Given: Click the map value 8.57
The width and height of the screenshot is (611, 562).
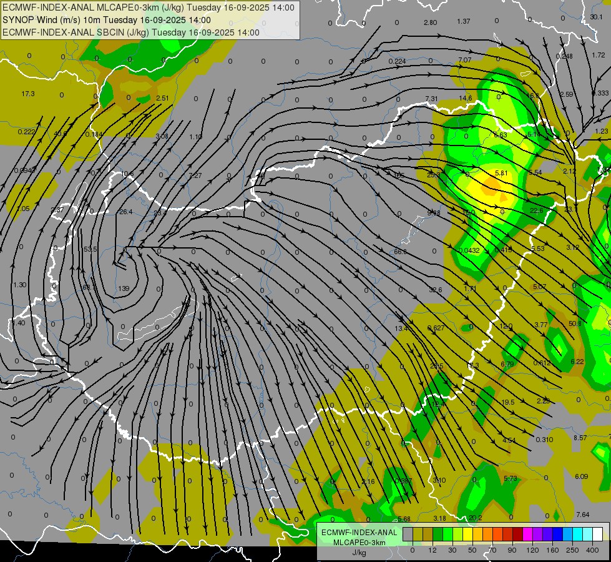Looking at the screenshot, I should 580,438.
